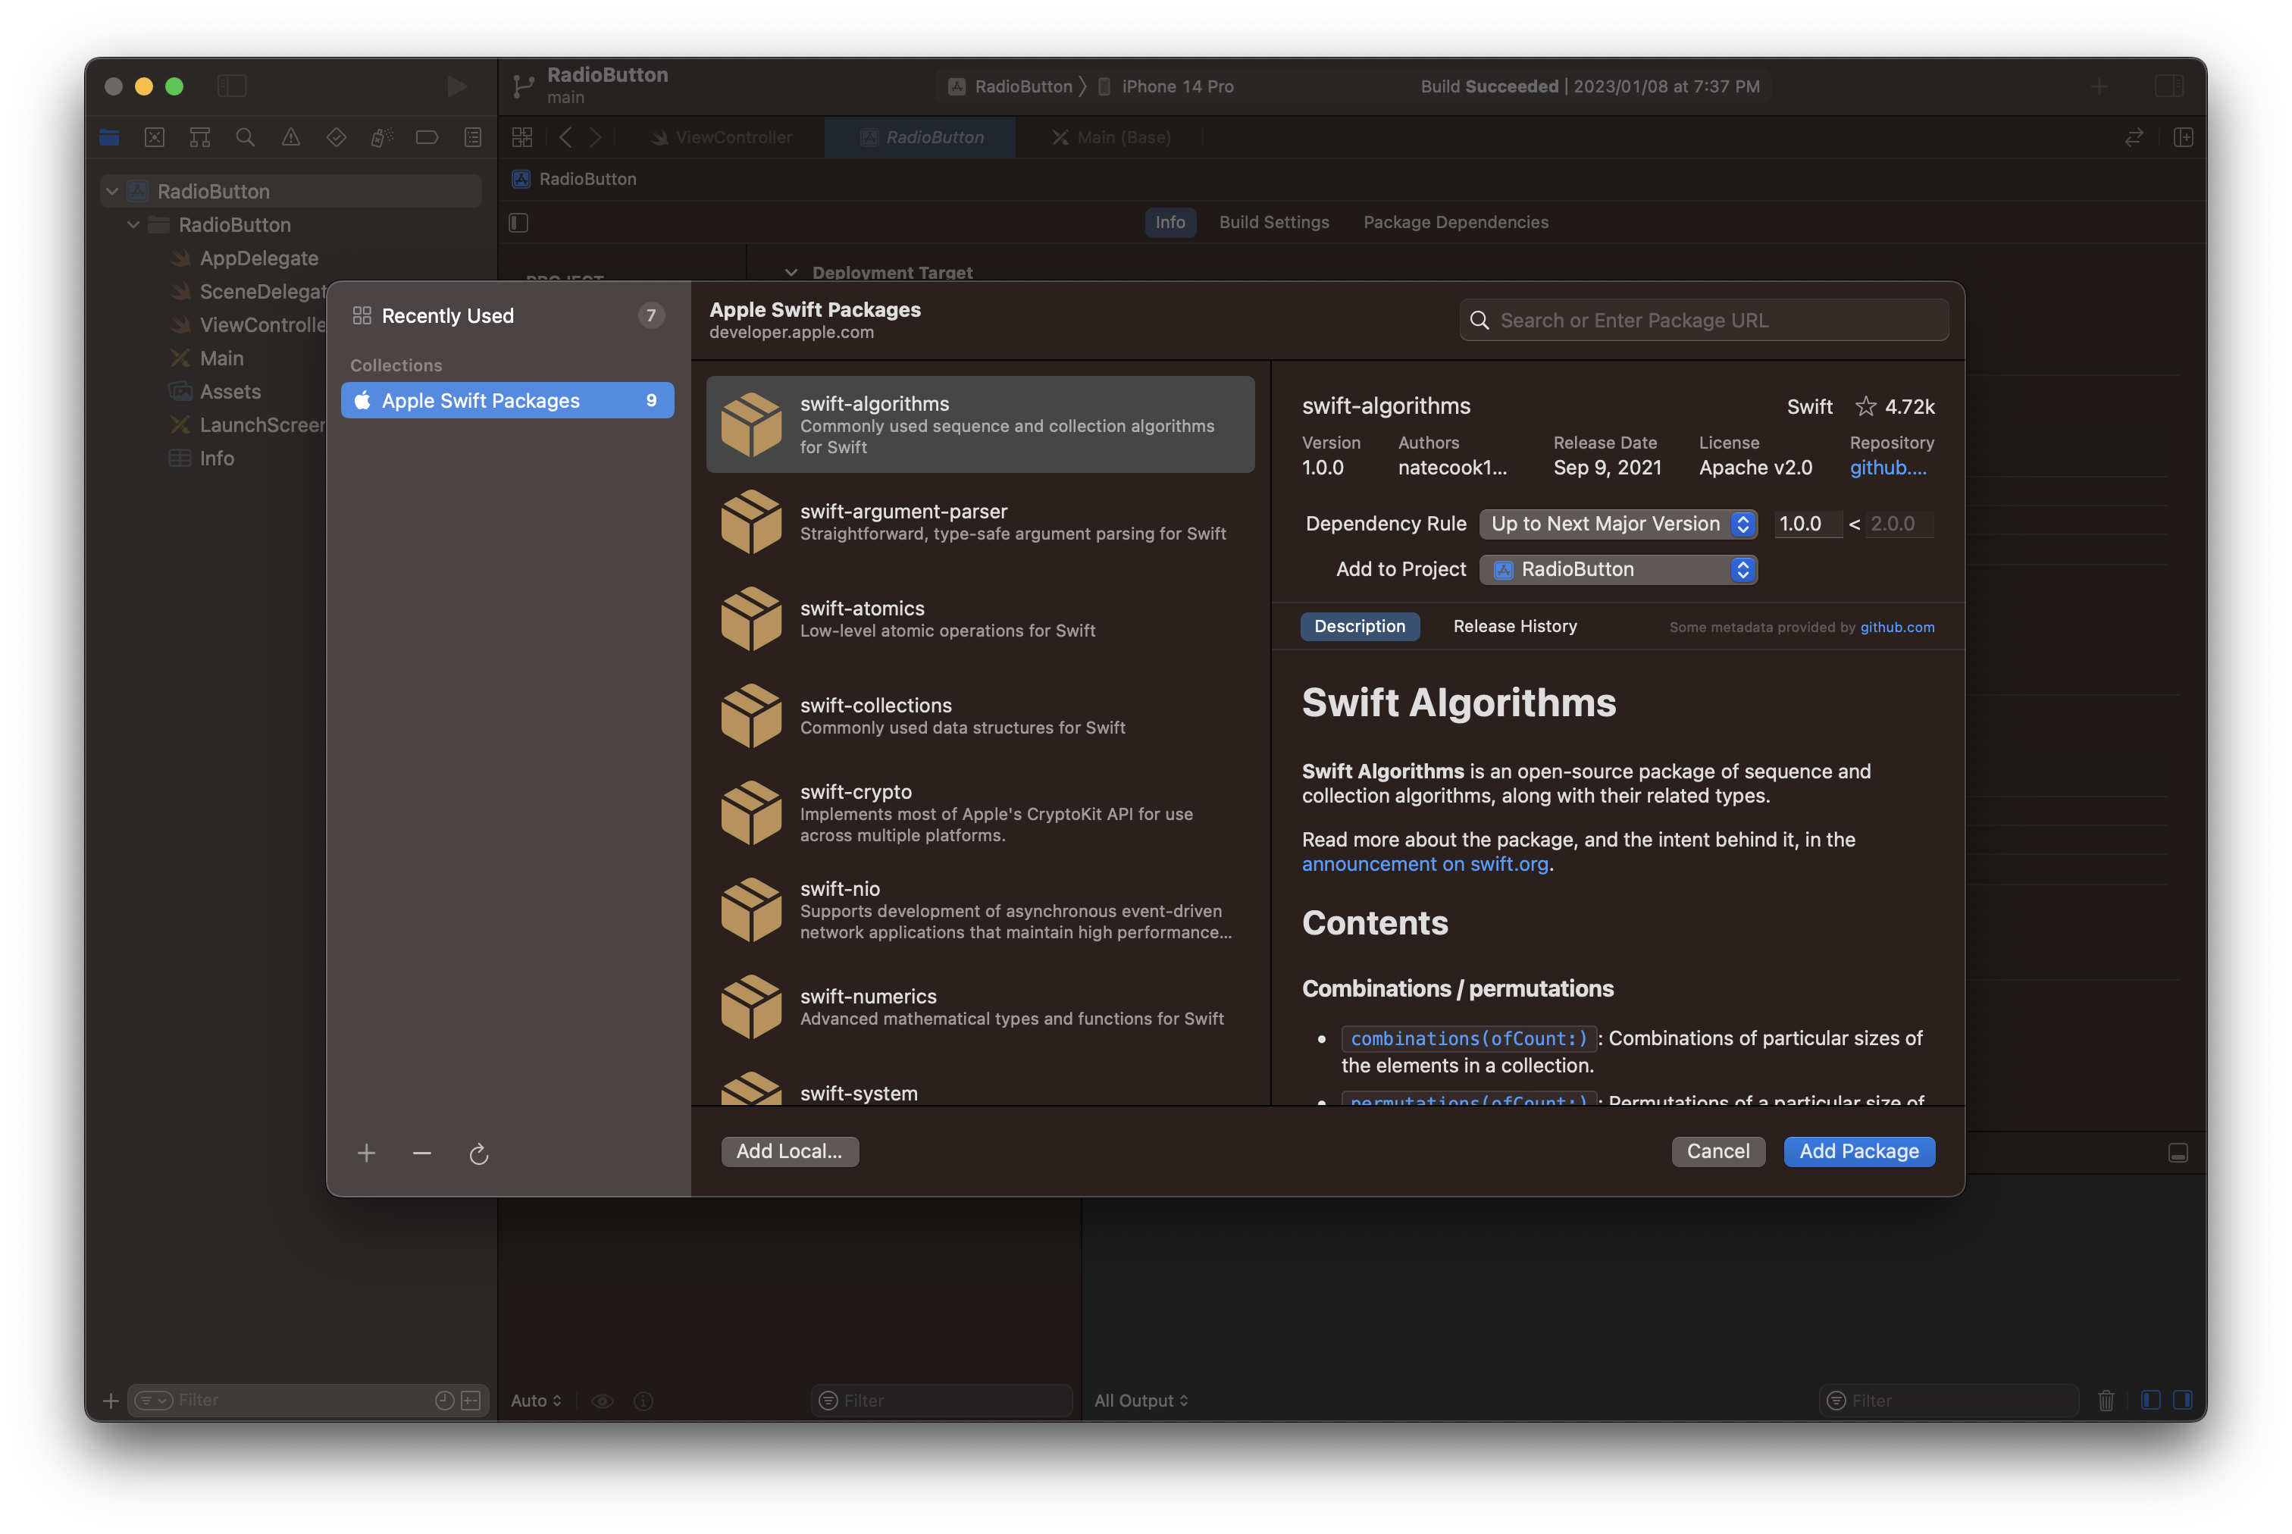Select Recently Used in package sidebar
This screenshot has width=2292, height=1534.
coord(508,316)
